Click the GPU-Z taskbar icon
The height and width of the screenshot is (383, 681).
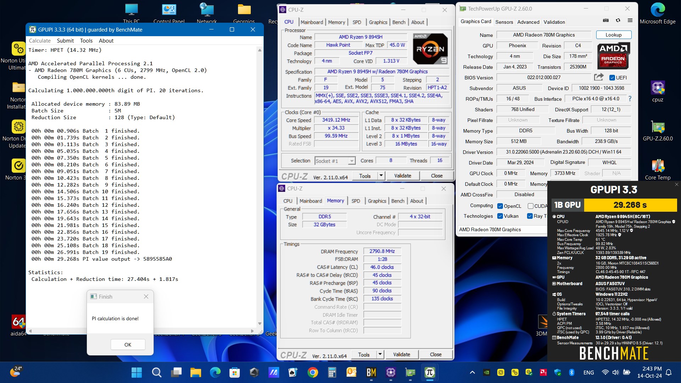click(x=410, y=372)
